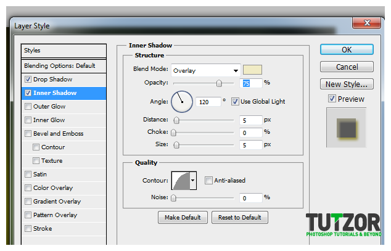Select the Gradient Overlay style row
This screenshot has height=251, width=391.
pyautogui.click(x=64, y=202)
